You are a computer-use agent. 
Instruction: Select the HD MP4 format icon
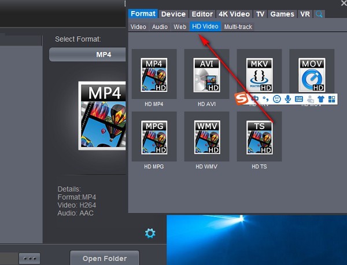pos(154,74)
